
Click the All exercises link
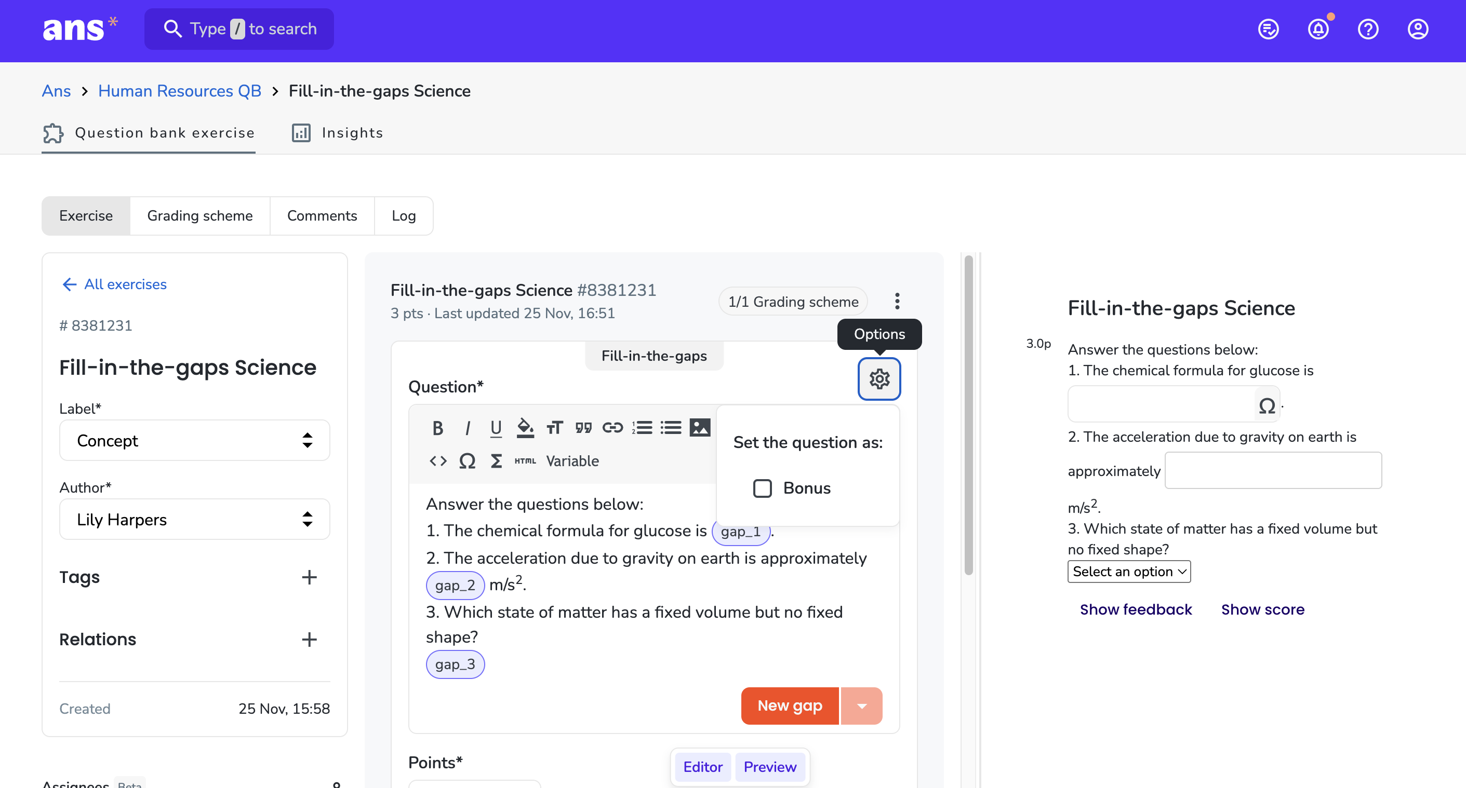pyautogui.click(x=125, y=284)
